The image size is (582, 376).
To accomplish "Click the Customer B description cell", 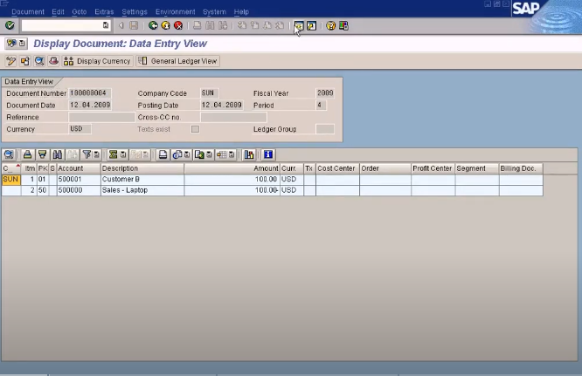I will tap(142, 180).
